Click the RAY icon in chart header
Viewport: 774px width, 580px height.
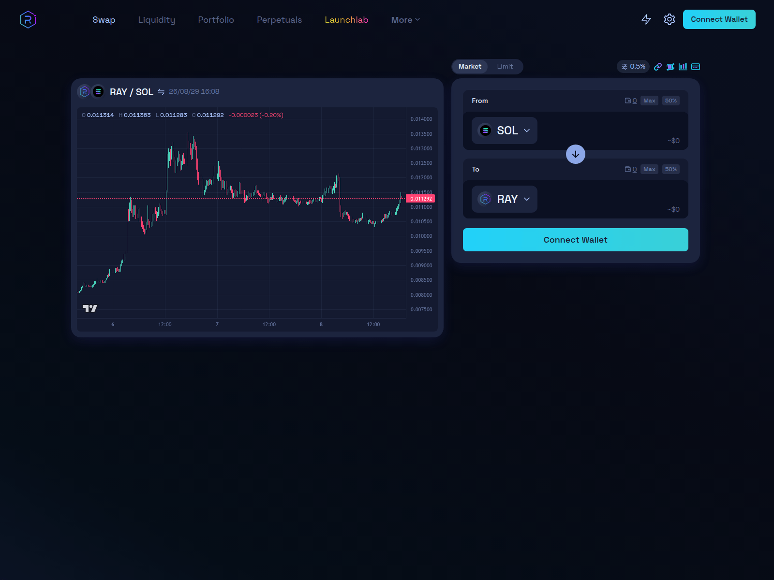(84, 91)
